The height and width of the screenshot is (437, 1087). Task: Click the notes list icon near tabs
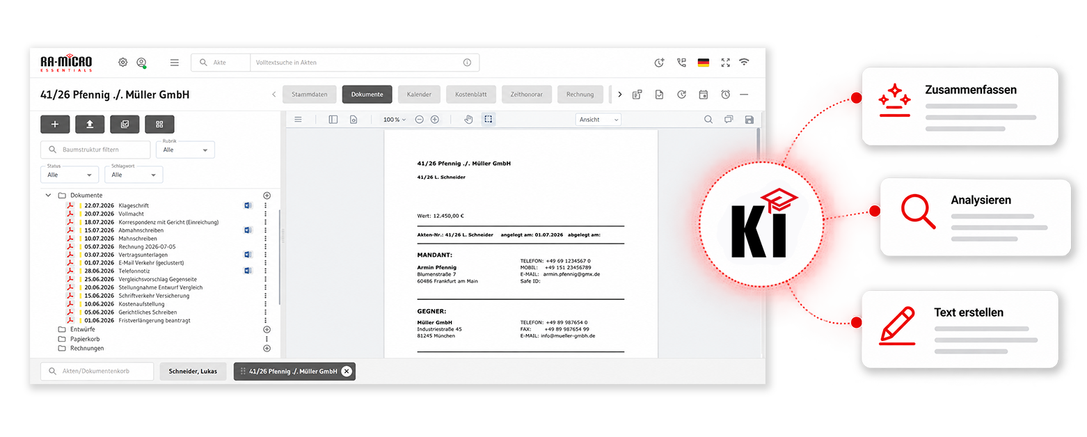637,95
